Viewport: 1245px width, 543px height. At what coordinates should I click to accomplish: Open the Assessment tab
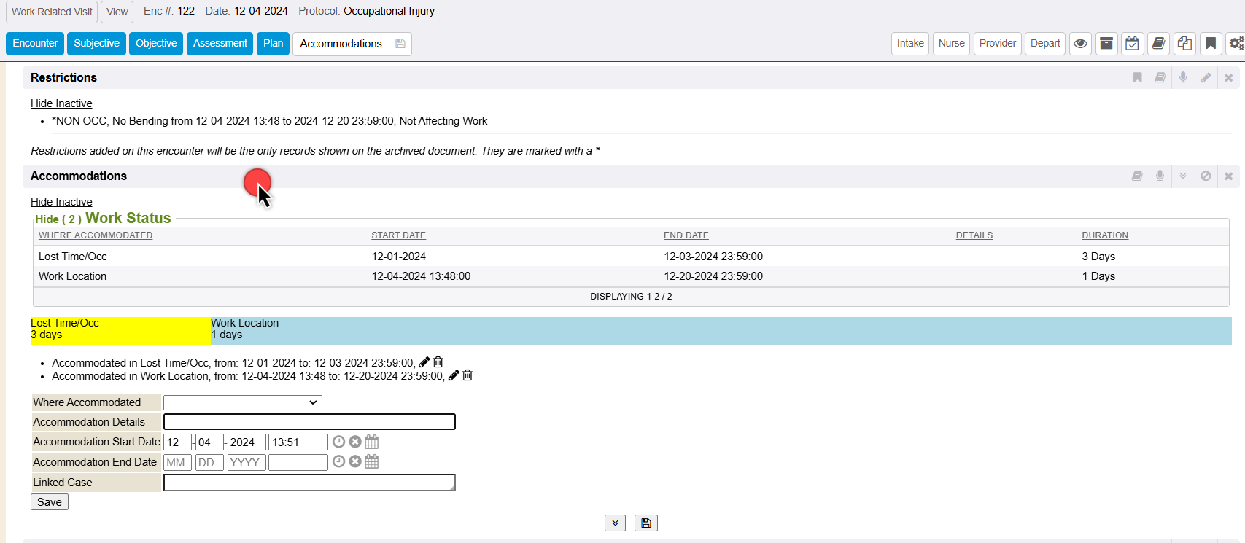[220, 44]
